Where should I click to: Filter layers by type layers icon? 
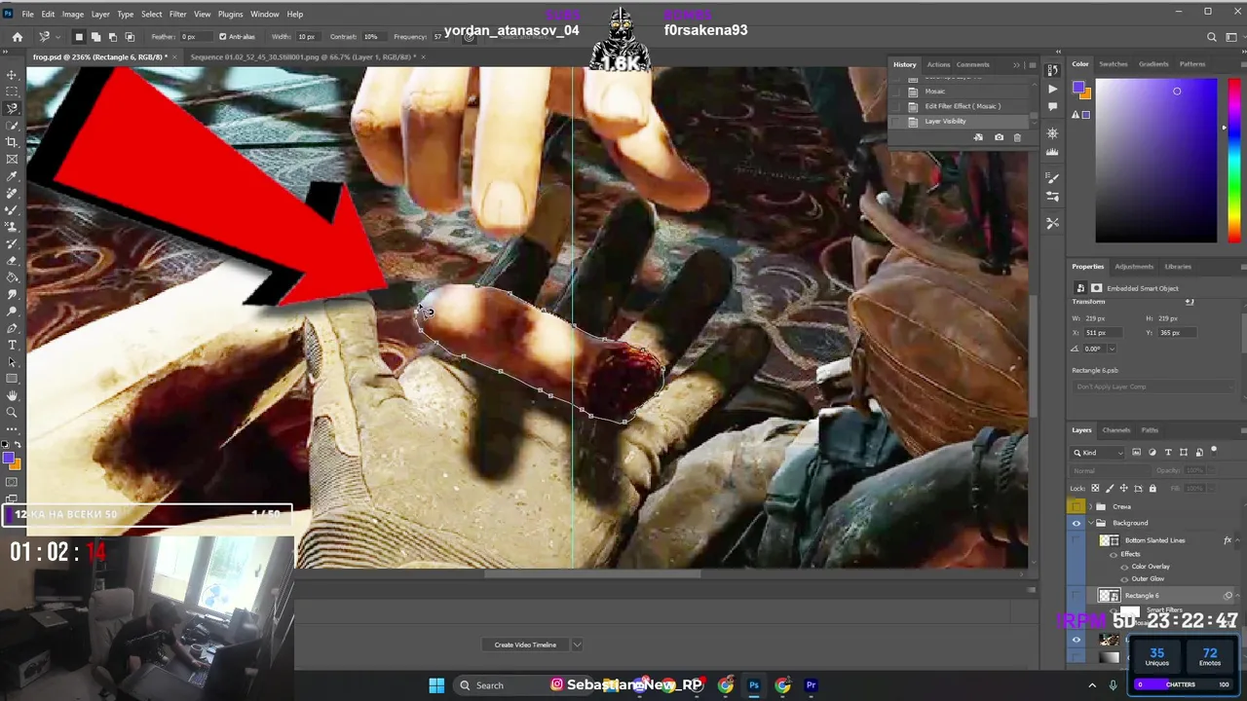(1168, 452)
